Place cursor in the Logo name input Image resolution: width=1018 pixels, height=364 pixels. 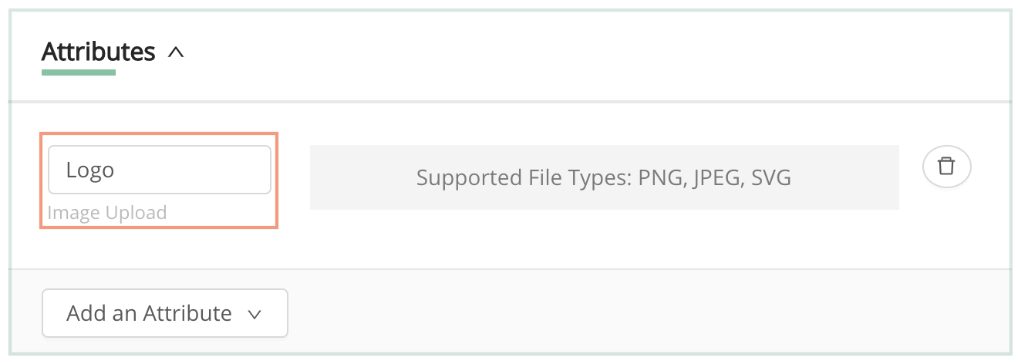(x=160, y=170)
